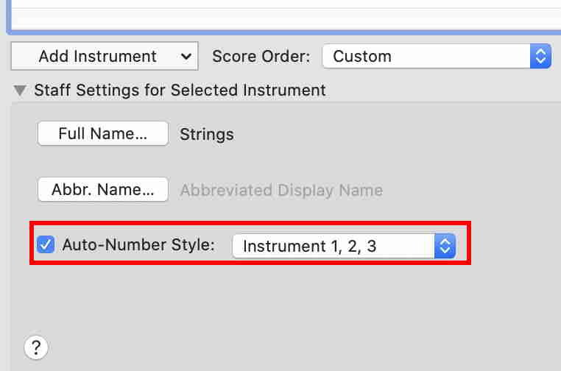This screenshot has height=371, width=561.
Task: Select the word Custom in Score Order
Action: [362, 56]
